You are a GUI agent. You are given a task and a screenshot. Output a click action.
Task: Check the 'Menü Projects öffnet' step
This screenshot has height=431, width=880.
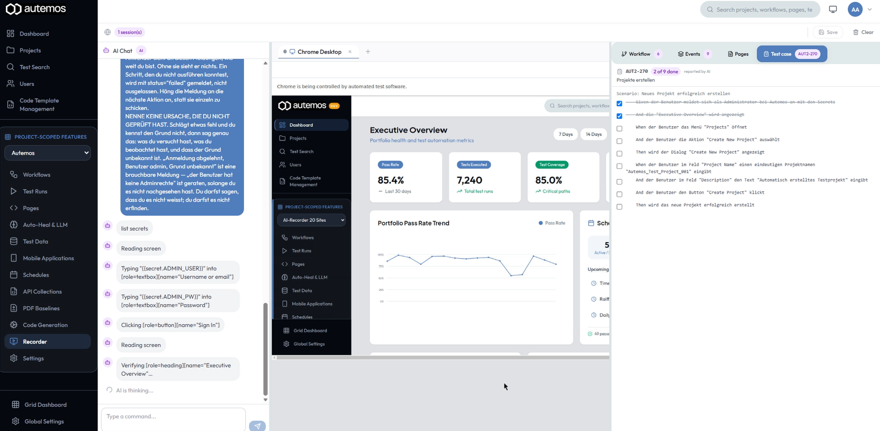[619, 129]
